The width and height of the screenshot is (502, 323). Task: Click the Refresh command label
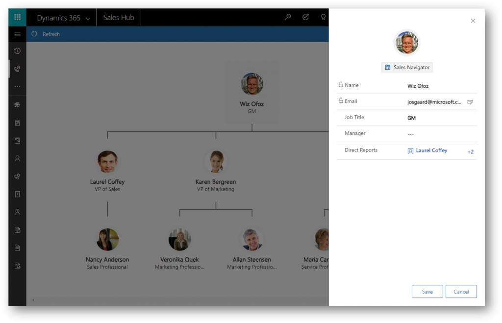[x=51, y=34]
